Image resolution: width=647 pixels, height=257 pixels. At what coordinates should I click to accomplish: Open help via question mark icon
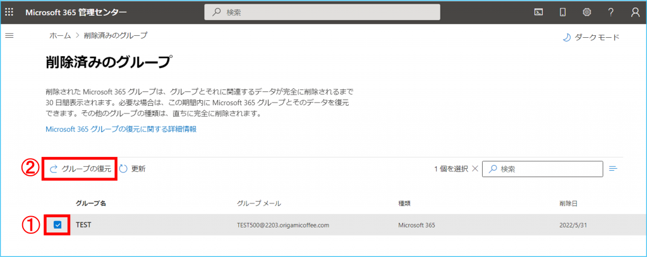pos(610,12)
